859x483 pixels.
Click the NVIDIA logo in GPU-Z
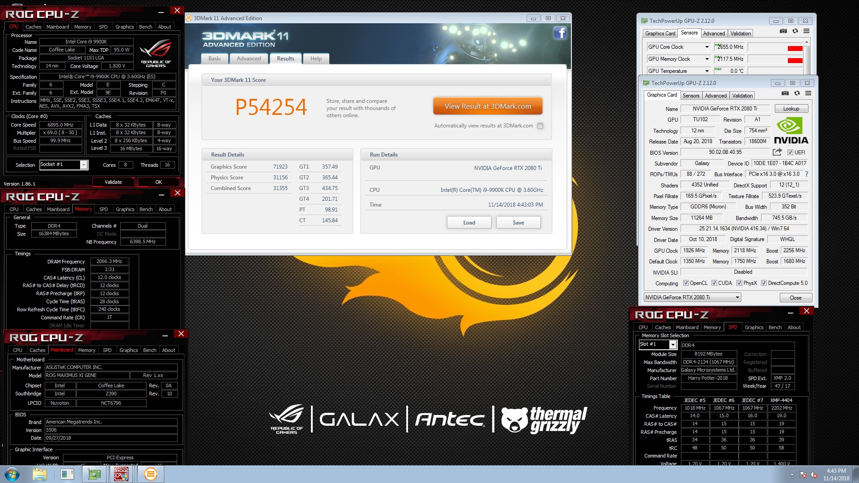click(x=791, y=131)
